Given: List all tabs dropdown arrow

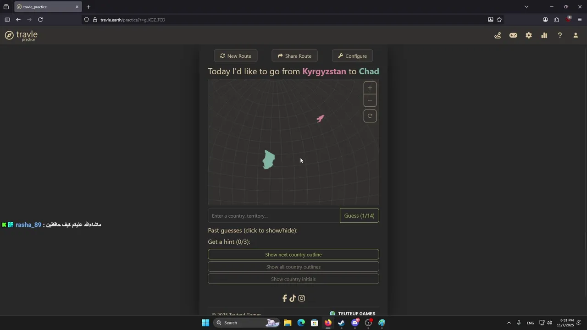Looking at the screenshot, I should [526, 7].
